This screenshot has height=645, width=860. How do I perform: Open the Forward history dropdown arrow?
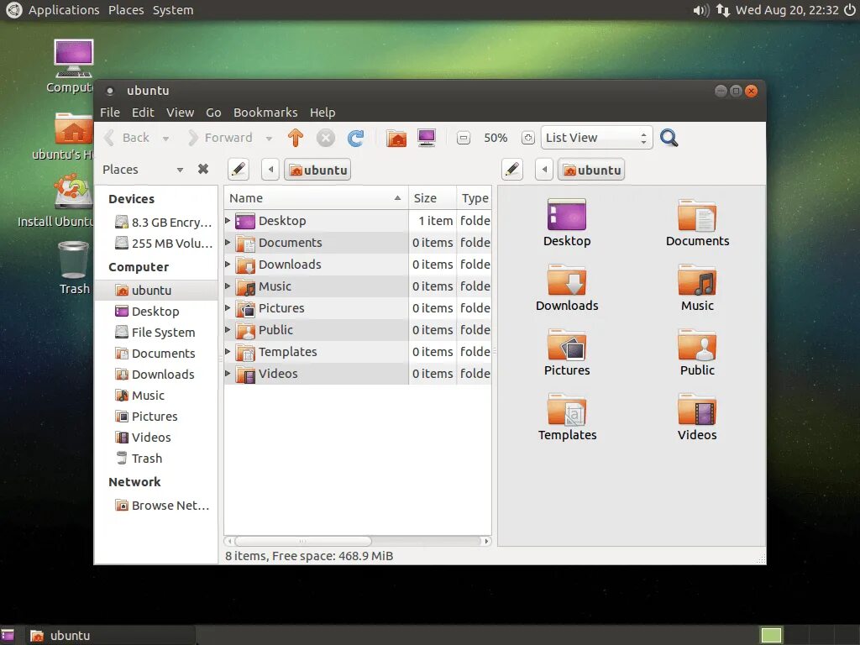coord(269,139)
